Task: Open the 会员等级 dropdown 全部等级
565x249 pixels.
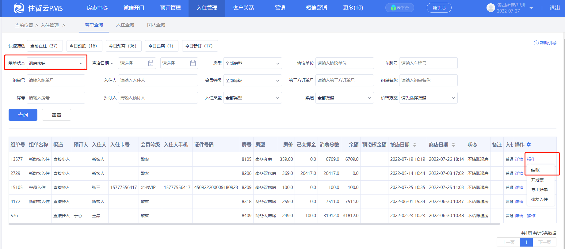Action: point(253,80)
